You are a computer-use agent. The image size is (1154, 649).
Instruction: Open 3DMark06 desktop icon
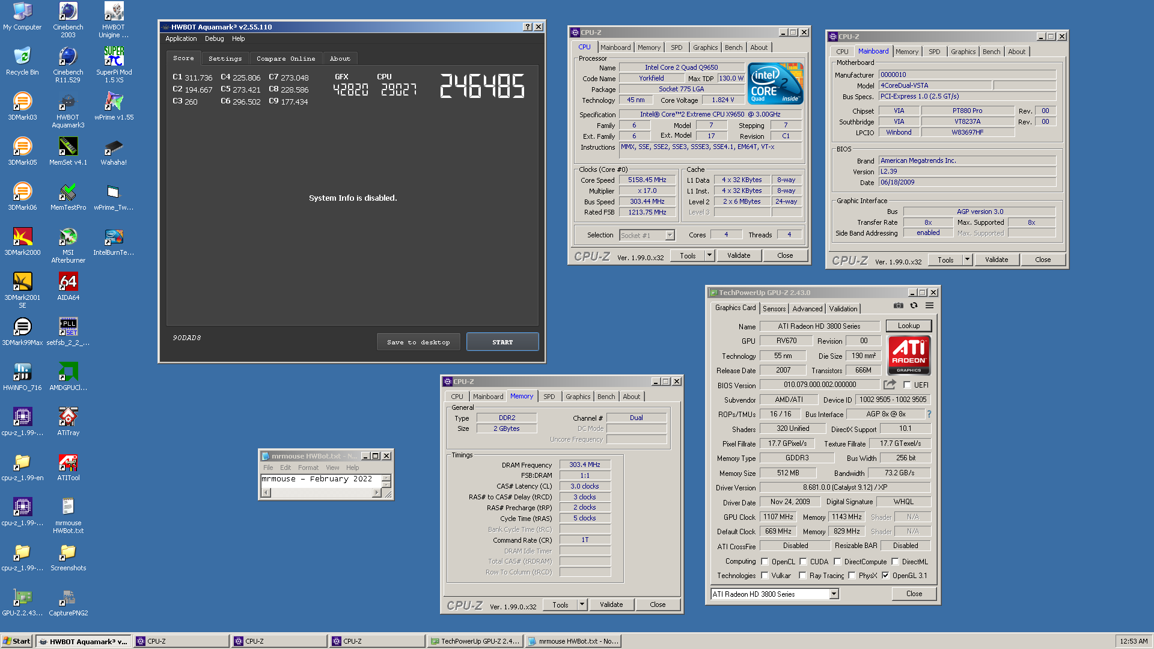(x=22, y=196)
